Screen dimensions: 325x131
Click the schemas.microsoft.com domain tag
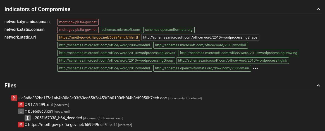pos(121,30)
